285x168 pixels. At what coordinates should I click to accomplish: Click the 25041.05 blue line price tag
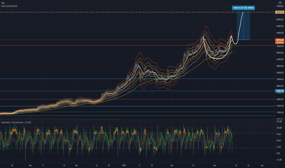point(280,91)
